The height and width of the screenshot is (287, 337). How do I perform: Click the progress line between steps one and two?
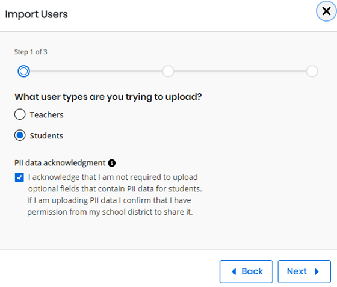pos(96,71)
